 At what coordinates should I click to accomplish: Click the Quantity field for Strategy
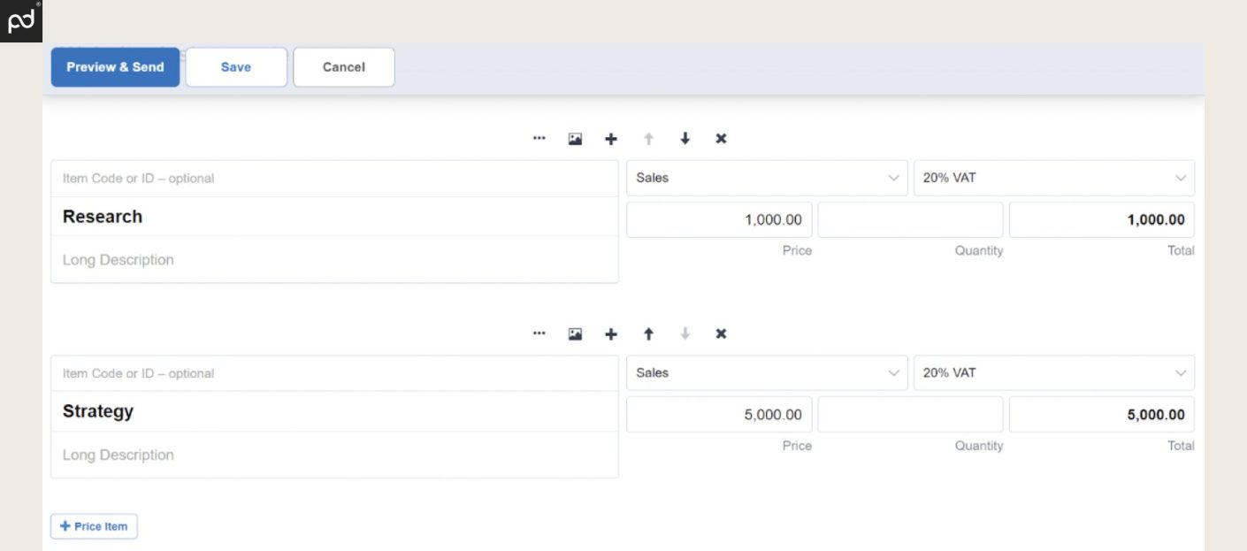[909, 414]
